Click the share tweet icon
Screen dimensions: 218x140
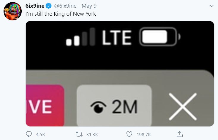click(179, 134)
